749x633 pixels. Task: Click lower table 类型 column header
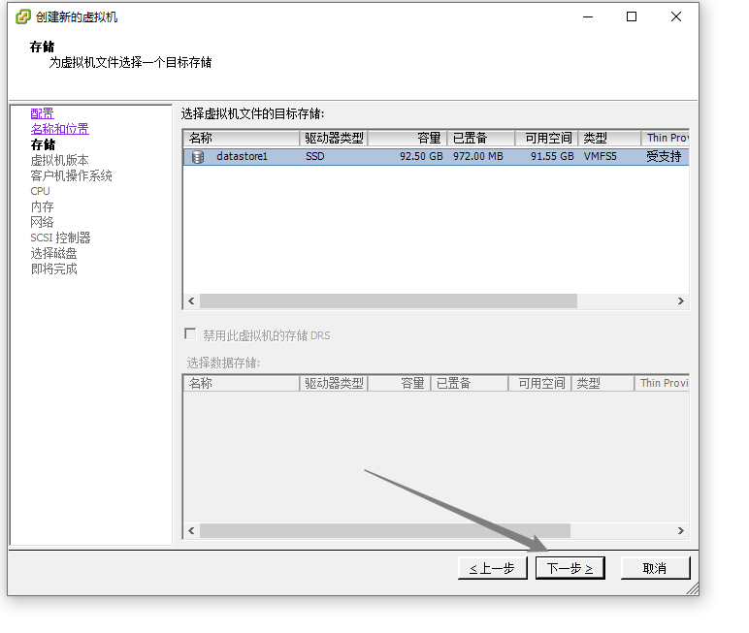[602, 383]
